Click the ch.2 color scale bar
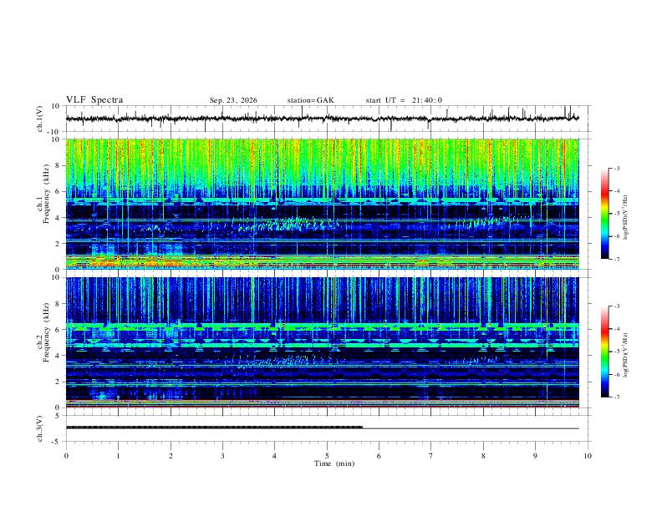 604,352
